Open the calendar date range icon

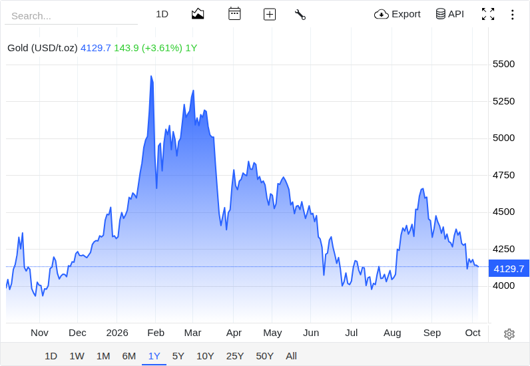(234, 14)
